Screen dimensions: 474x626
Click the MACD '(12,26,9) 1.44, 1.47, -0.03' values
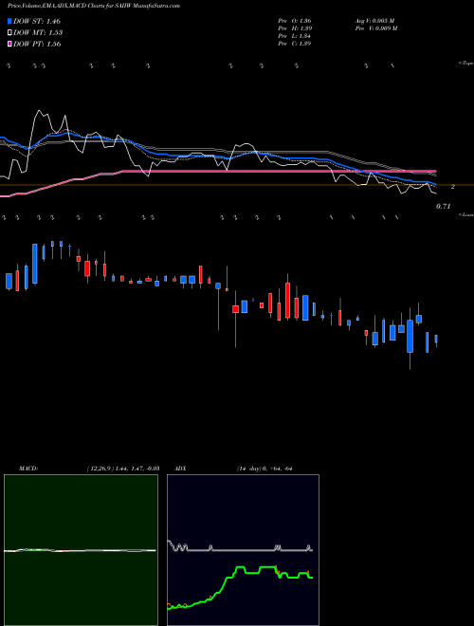pyautogui.click(x=123, y=469)
